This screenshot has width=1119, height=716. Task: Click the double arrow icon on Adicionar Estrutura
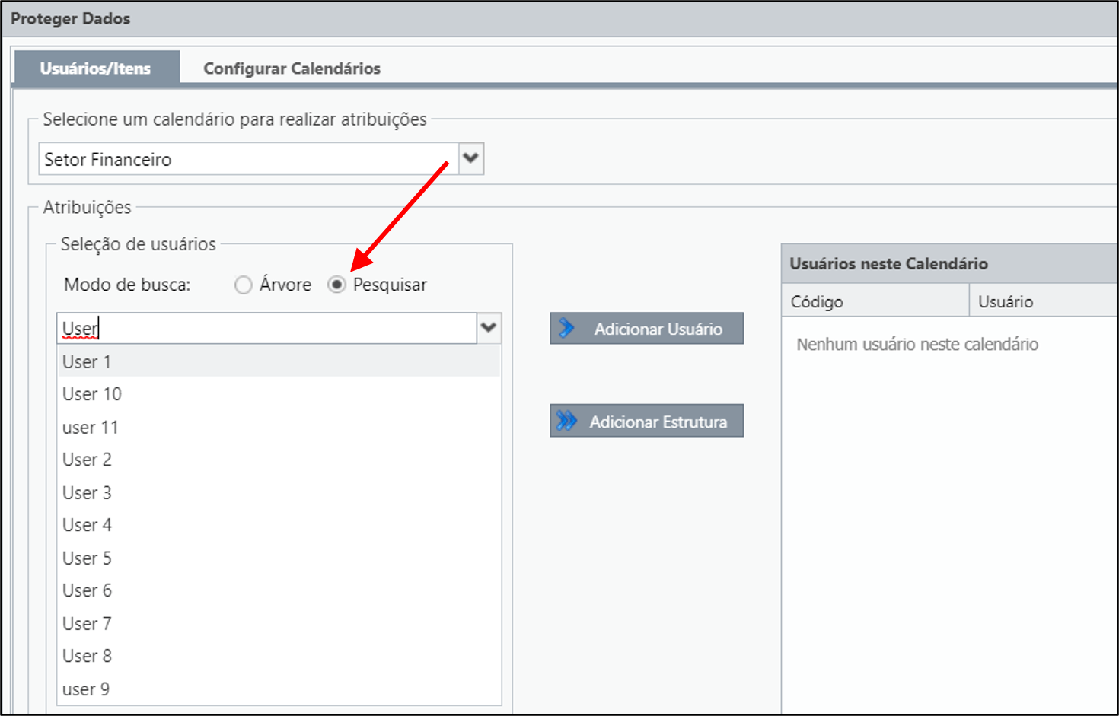(566, 421)
